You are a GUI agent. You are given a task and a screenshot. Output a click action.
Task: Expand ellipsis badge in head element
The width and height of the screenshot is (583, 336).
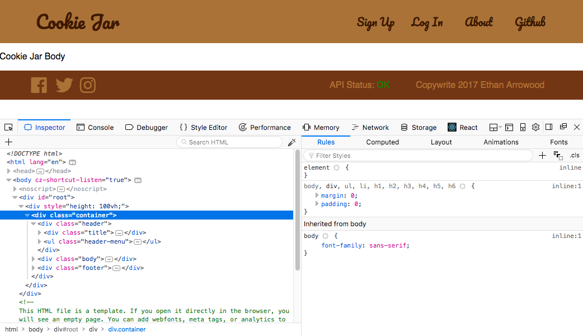coord(40,171)
